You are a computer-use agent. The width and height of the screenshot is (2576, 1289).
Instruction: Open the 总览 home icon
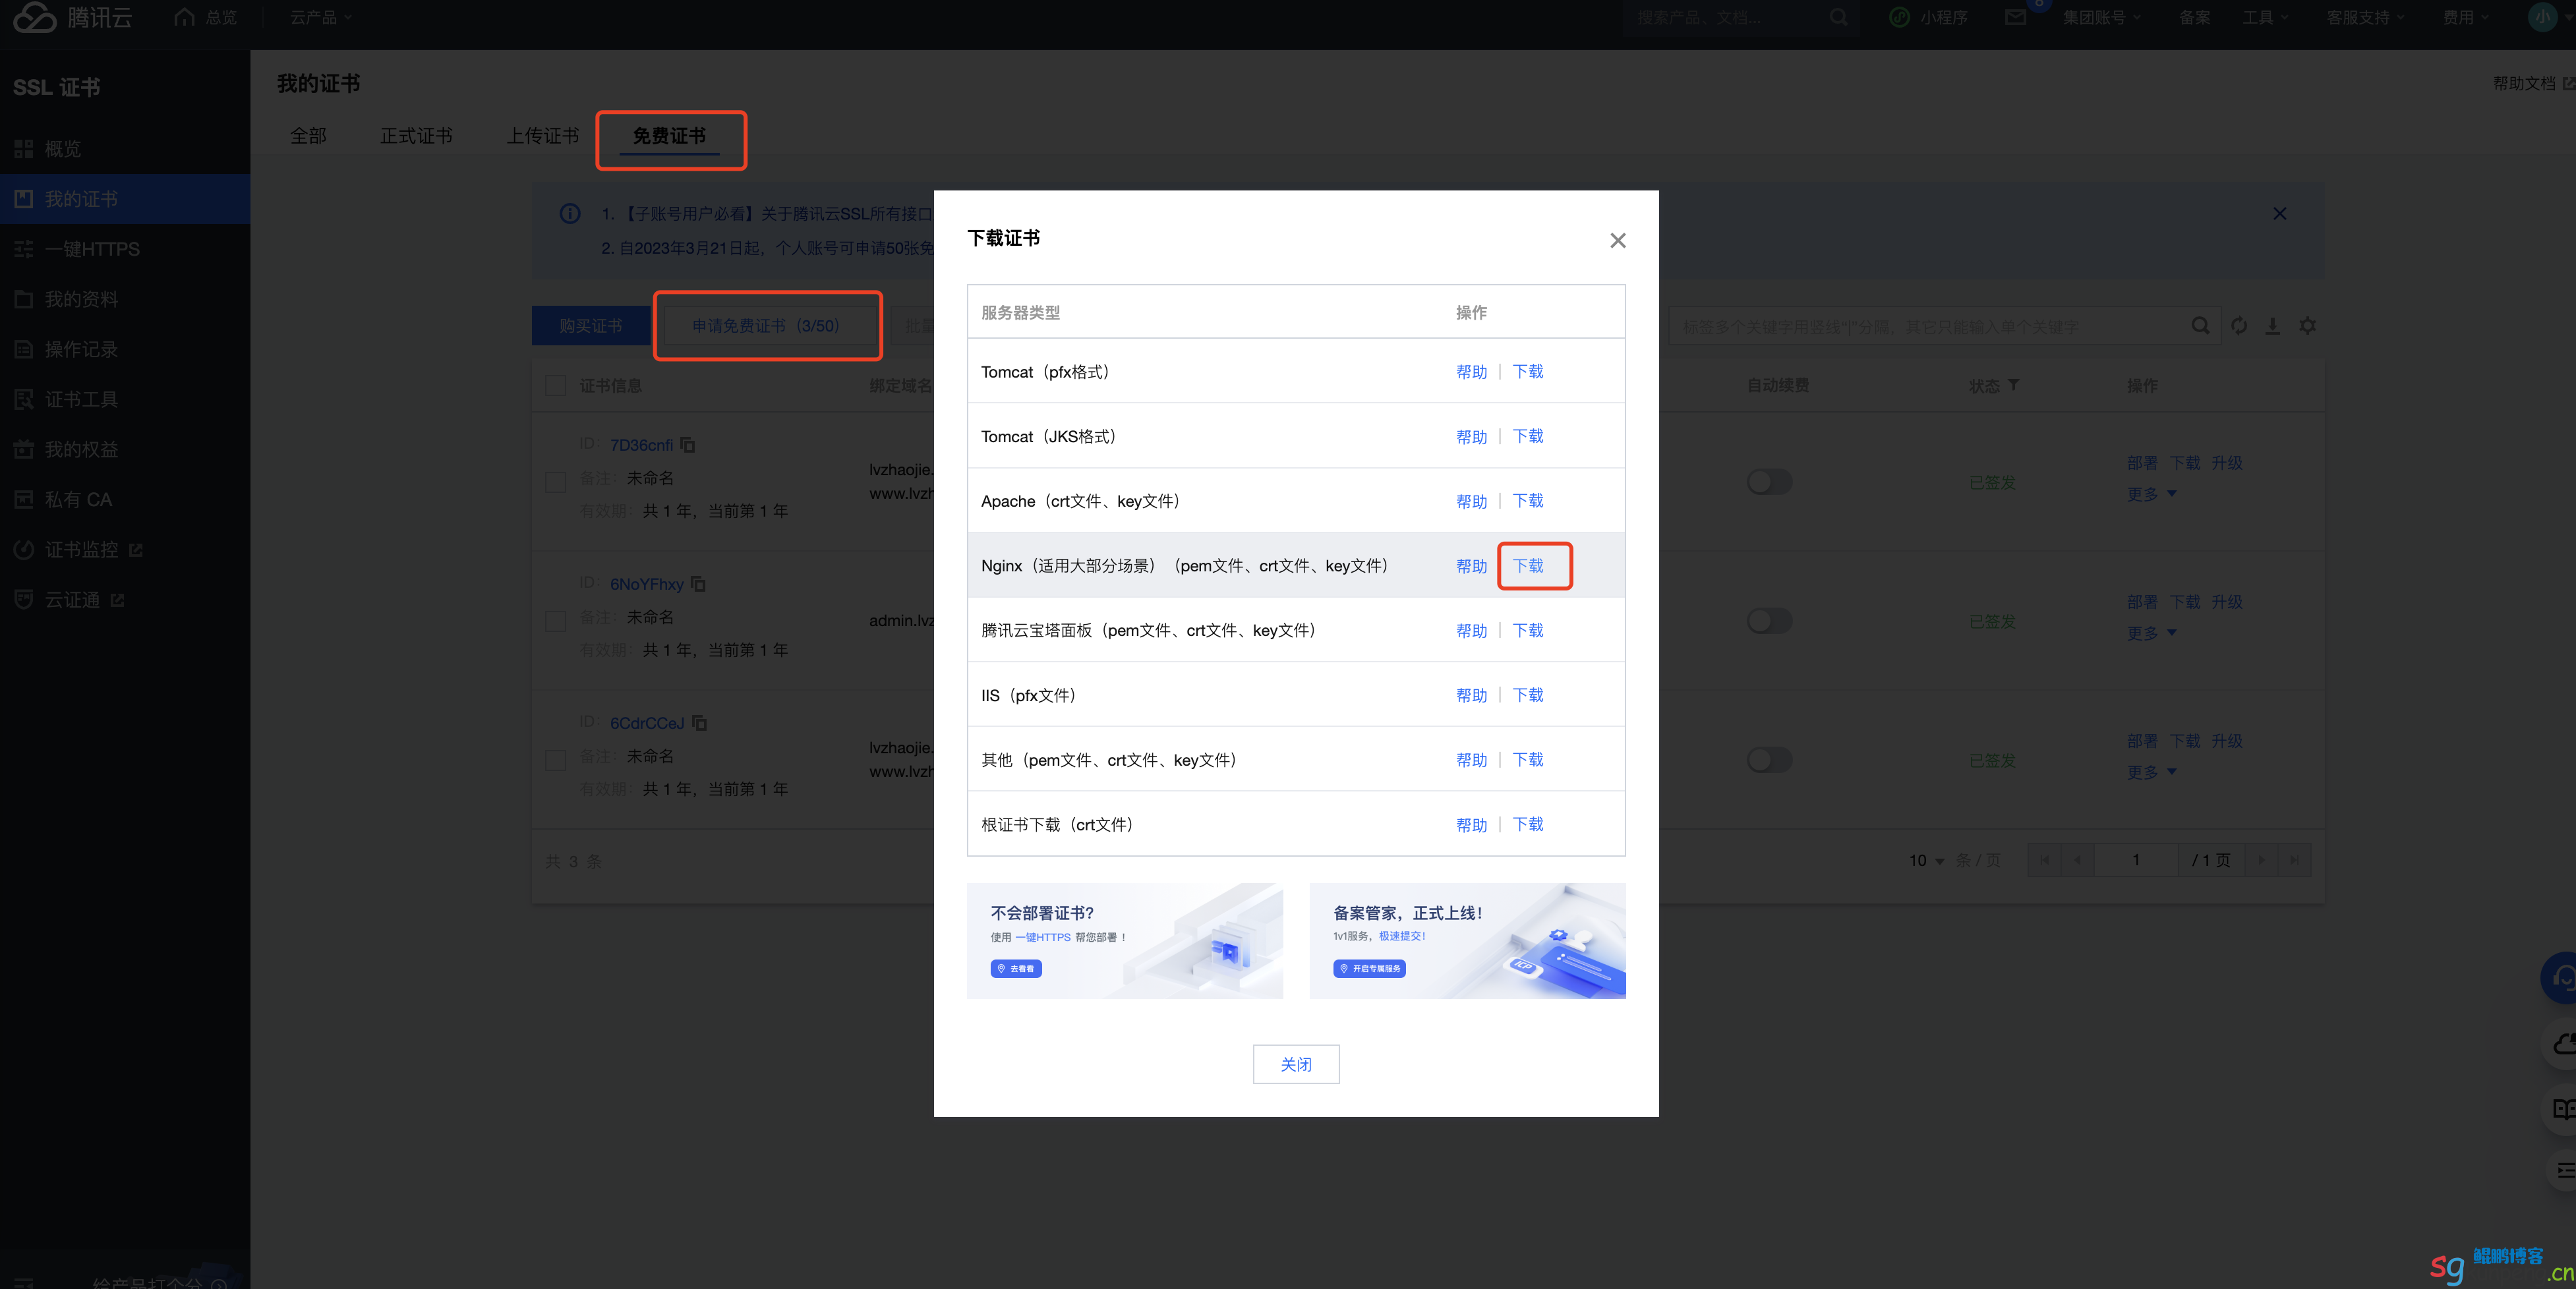[184, 17]
